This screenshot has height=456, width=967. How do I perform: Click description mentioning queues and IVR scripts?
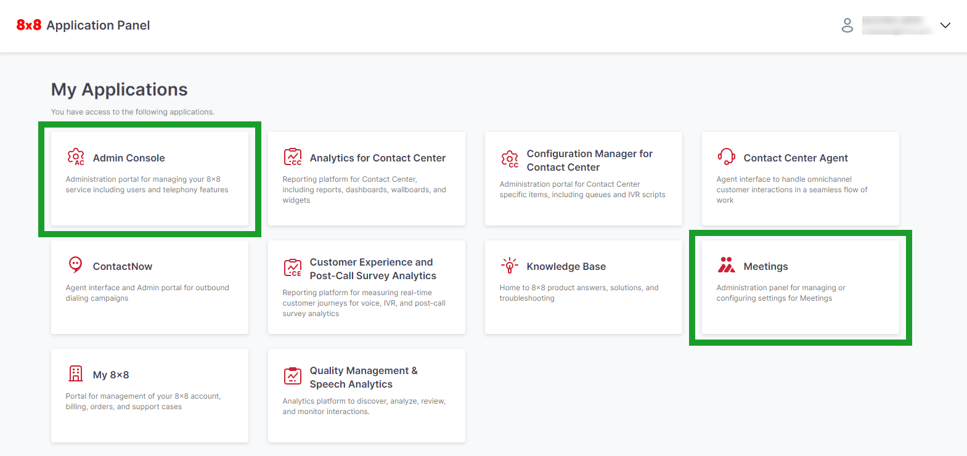582,189
